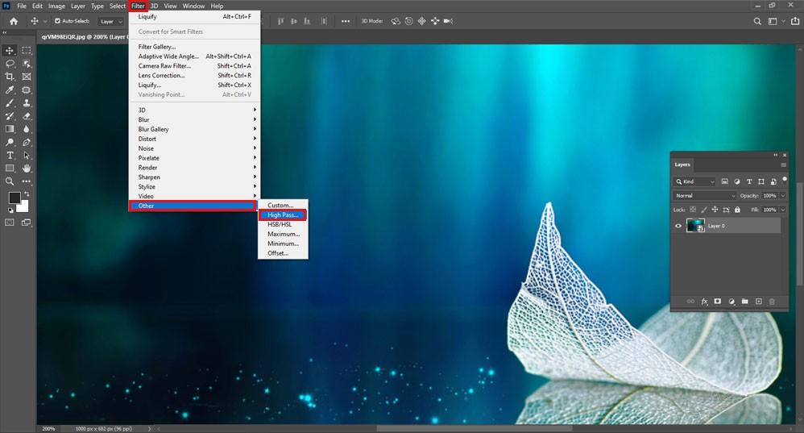804x433 pixels.
Task: Expand the Sharpen filter submenu
Action: click(194, 177)
